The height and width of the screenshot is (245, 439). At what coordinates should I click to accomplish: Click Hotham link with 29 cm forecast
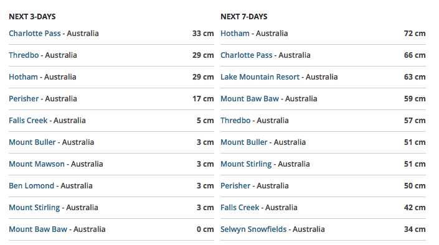pyautogui.click(x=23, y=77)
